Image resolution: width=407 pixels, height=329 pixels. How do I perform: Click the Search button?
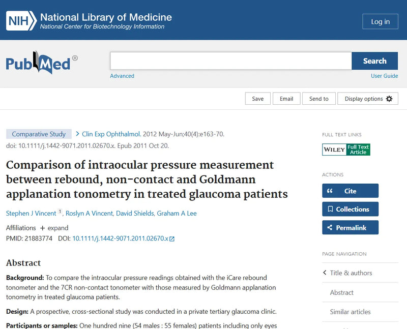click(374, 61)
